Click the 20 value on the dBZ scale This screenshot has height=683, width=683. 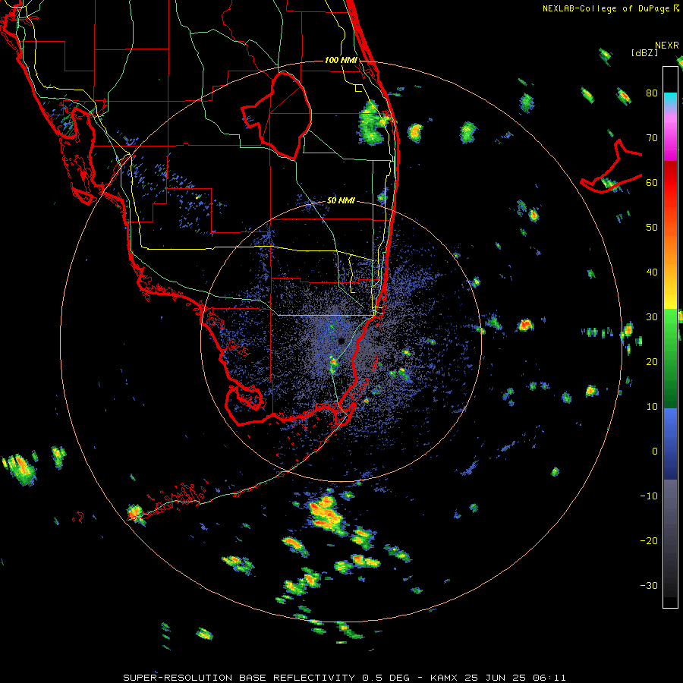(652, 361)
